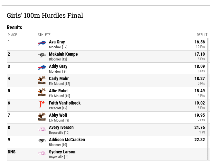Viewport: 210px width, 164px height.
Task: Open Addison McCracken athlete link
Action: [x=67, y=140]
